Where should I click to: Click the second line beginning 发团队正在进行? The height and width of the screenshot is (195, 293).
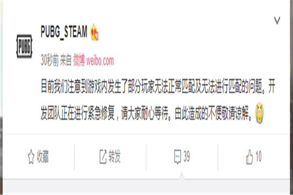(x=146, y=113)
